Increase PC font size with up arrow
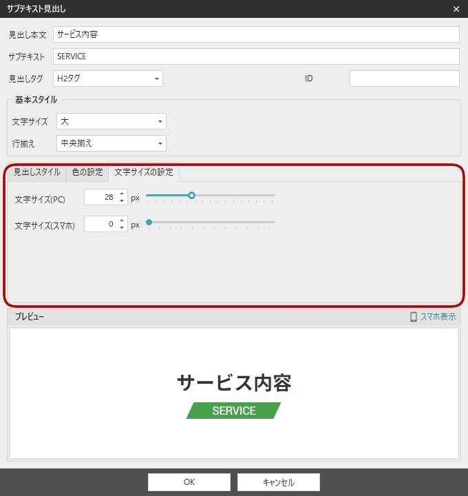Screen dimensions: 468x496 tap(122, 194)
